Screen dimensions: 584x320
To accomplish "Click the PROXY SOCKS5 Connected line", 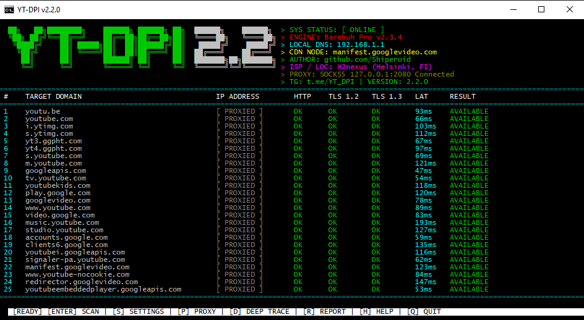I will pyautogui.click(x=367, y=74).
